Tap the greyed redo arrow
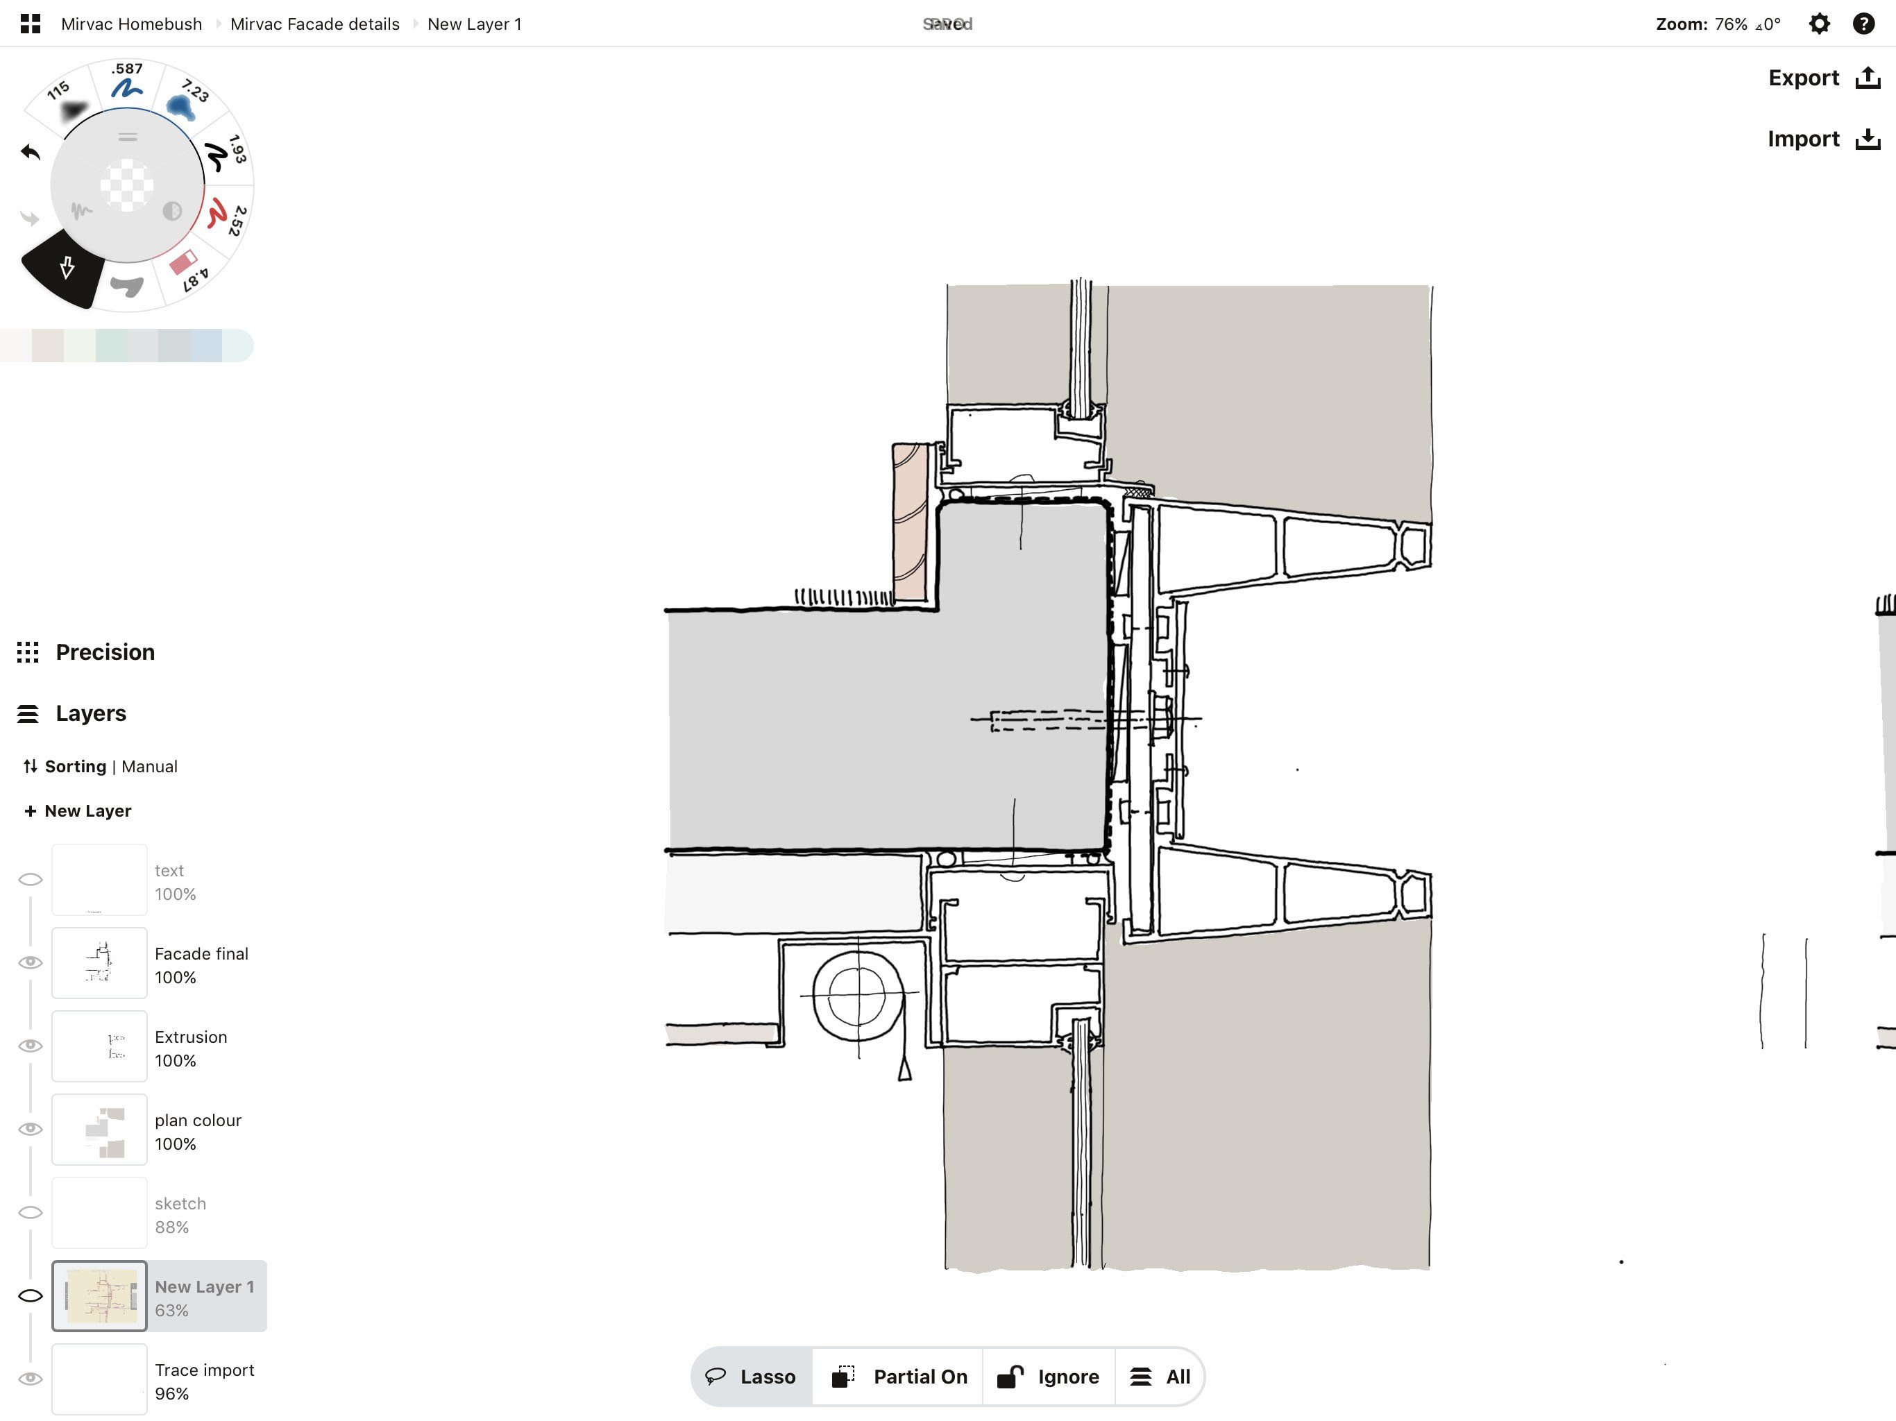The image size is (1896, 1421). pos(31,218)
